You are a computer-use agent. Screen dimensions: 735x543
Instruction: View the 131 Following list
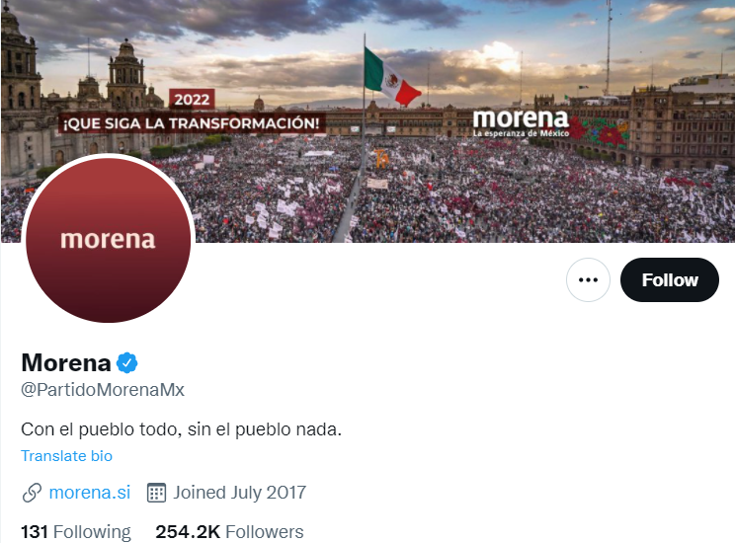tap(76, 532)
